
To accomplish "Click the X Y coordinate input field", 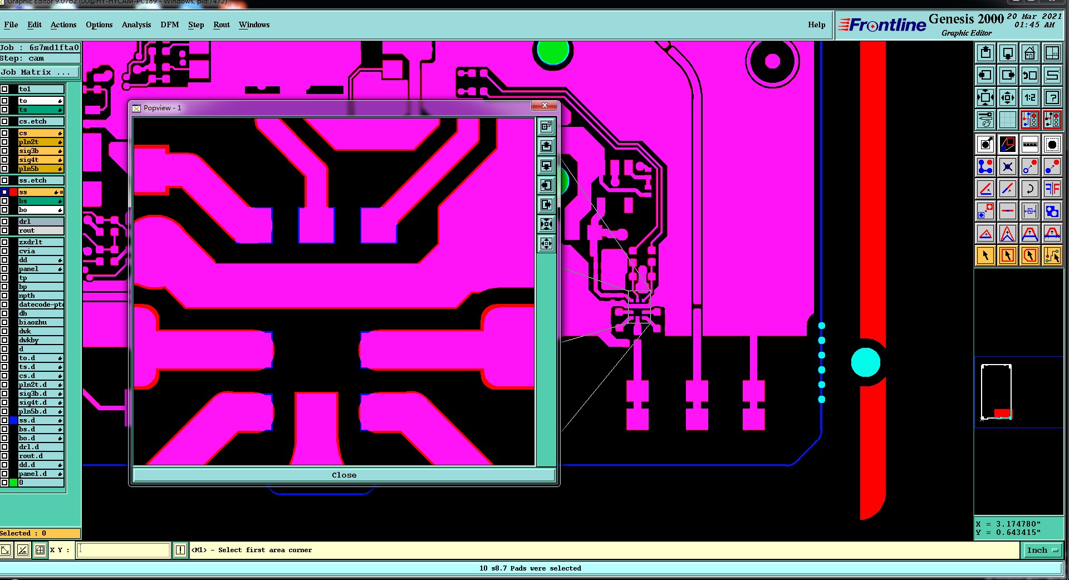I will [x=124, y=550].
